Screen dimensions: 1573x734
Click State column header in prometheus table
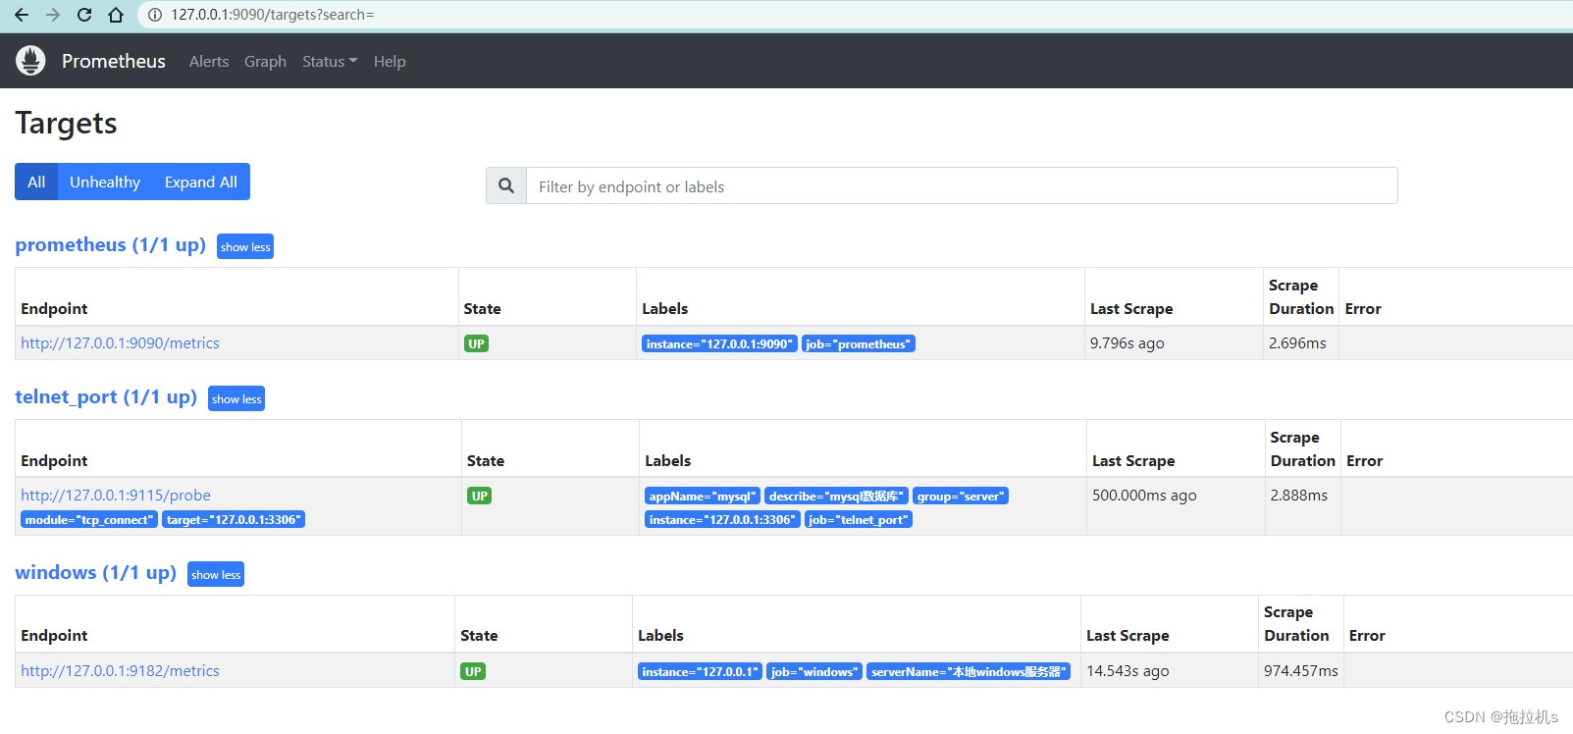pos(482,308)
